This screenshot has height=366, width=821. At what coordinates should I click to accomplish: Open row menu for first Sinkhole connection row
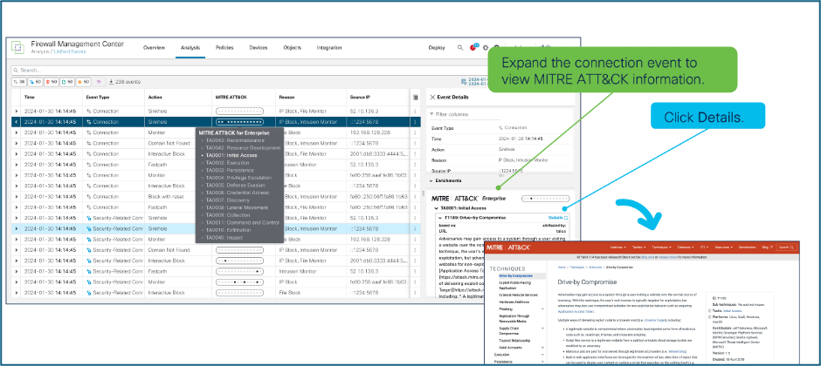pyautogui.click(x=415, y=112)
